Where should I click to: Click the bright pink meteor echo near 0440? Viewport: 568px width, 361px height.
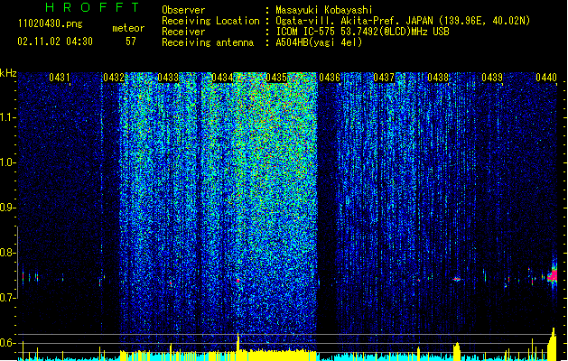point(553,275)
